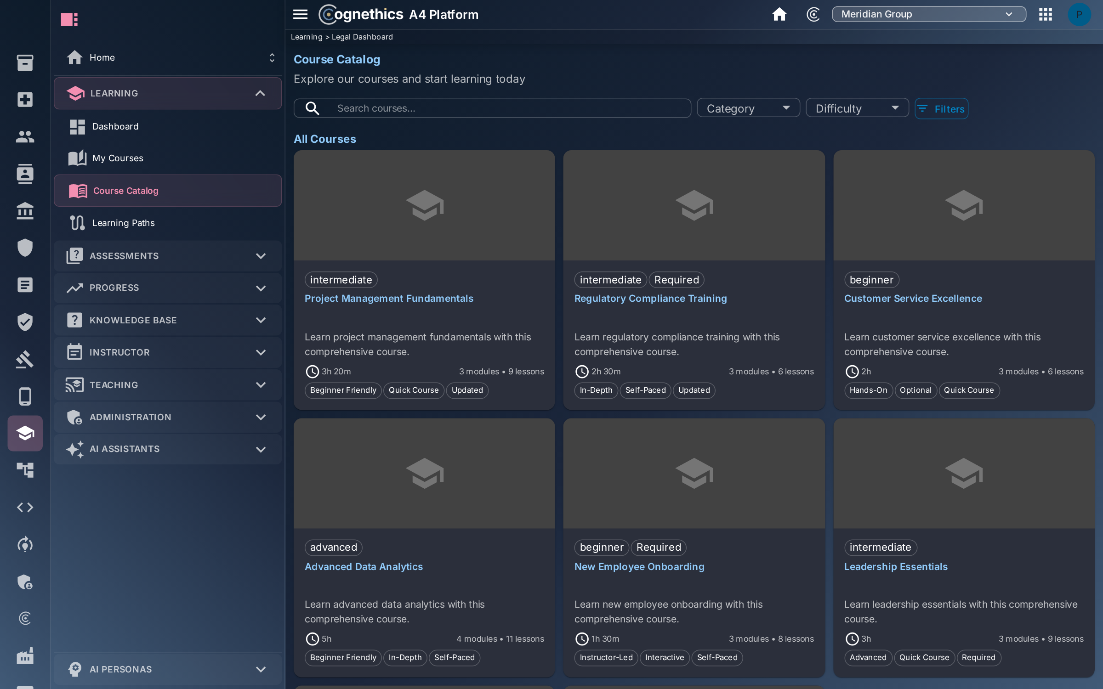
Task: Open the apps grid launcher
Action: 1045,14
